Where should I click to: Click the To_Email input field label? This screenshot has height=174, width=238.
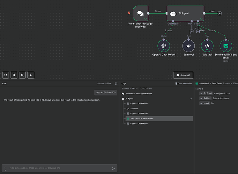click(x=206, y=93)
